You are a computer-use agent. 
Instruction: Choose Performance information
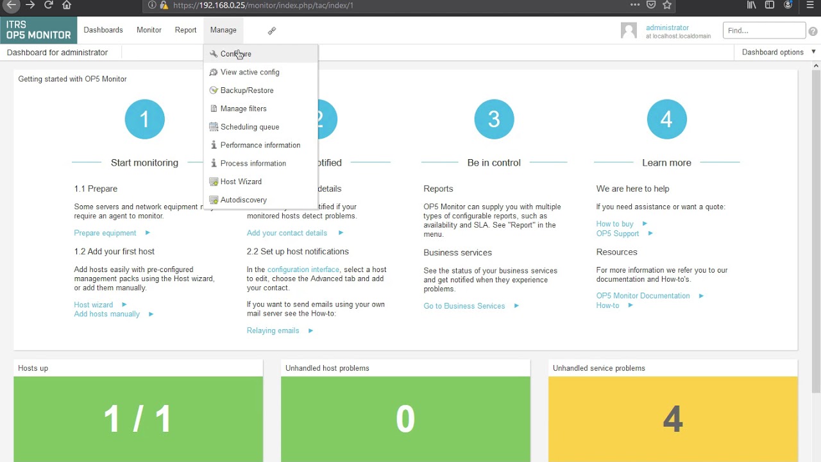pyautogui.click(x=260, y=145)
